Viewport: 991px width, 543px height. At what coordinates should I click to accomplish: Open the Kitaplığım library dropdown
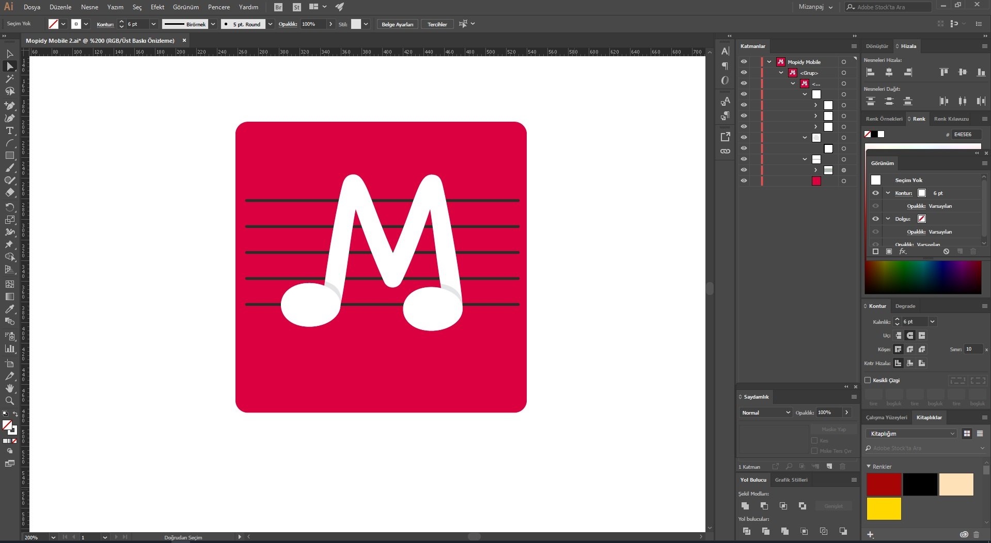(x=911, y=434)
